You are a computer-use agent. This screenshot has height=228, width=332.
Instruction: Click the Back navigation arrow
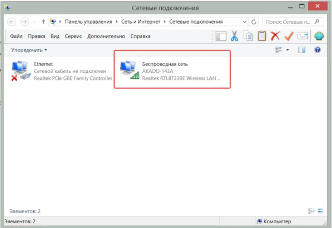click(x=12, y=22)
